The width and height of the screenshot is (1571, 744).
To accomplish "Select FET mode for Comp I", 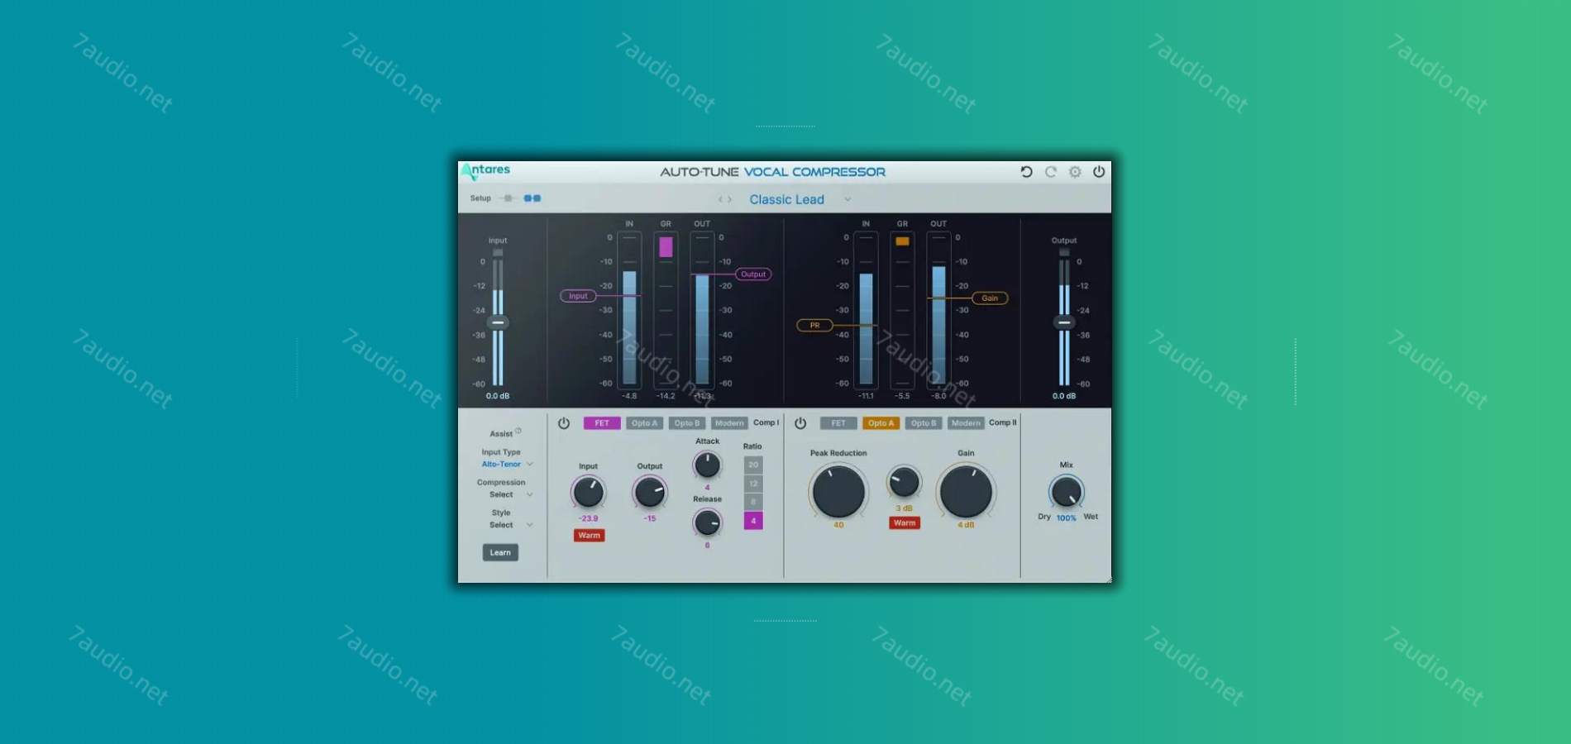I will tap(602, 423).
